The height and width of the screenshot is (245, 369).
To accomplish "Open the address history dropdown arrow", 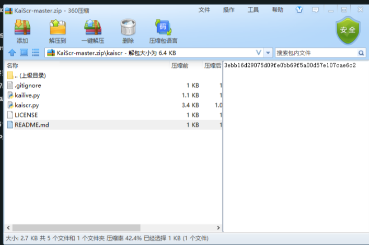I will click(268, 53).
